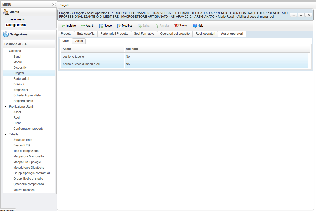Open the Asset sub-tab next to Lista

pos(79,41)
